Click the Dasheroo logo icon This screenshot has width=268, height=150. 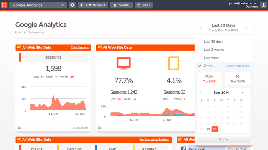(4, 5)
